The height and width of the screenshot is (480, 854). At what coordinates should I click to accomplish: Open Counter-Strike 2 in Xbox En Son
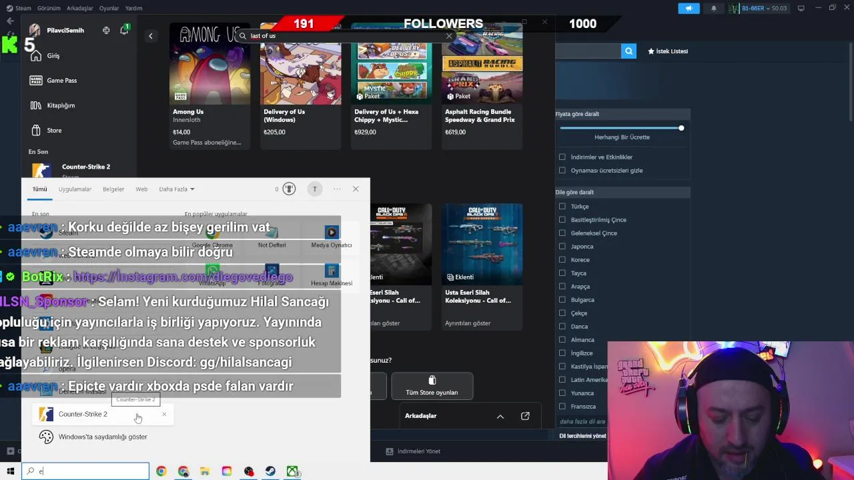pos(79,170)
